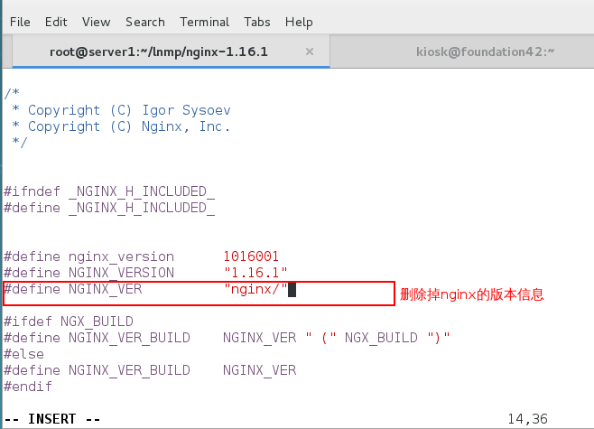The image size is (594, 429).
Task: Click the version number 1016001
Action: (251, 256)
